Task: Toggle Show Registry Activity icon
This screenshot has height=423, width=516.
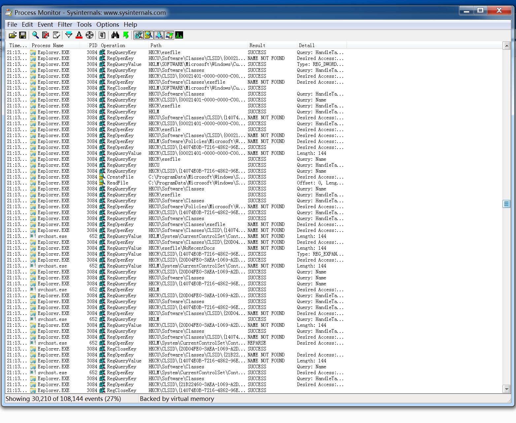Action: coord(138,35)
